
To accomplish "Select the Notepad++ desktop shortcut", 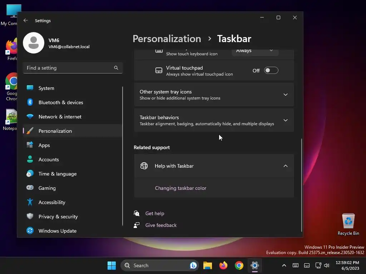I will (x=11, y=120).
